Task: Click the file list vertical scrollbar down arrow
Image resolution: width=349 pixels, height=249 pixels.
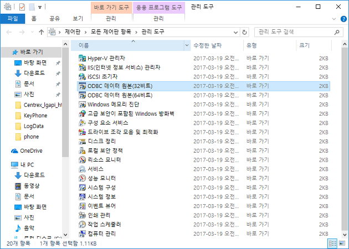Action: (345, 235)
